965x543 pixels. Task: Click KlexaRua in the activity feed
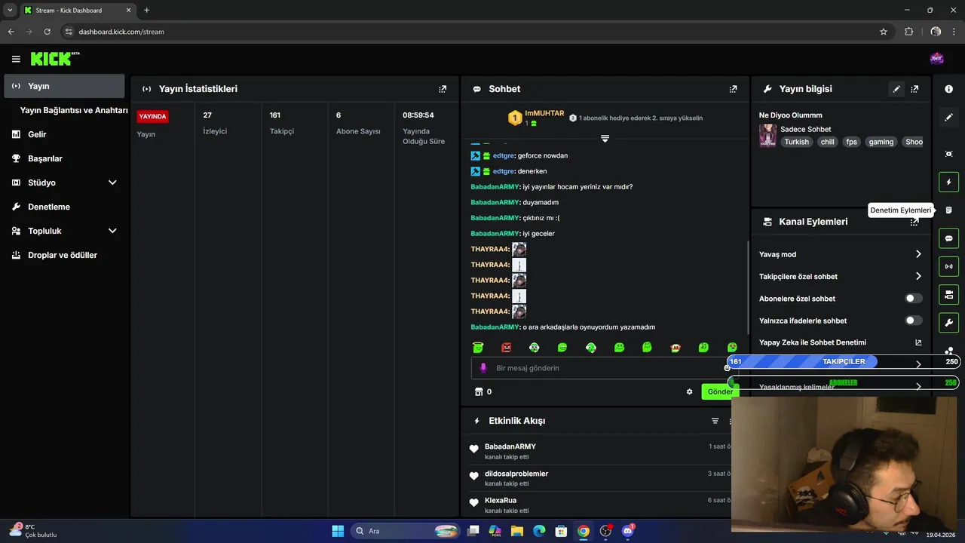pyautogui.click(x=501, y=501)
